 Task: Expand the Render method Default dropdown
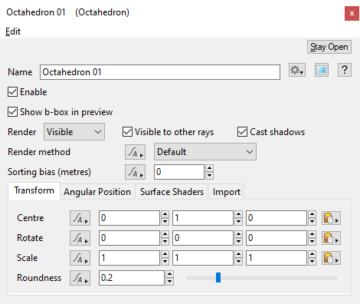205,152
